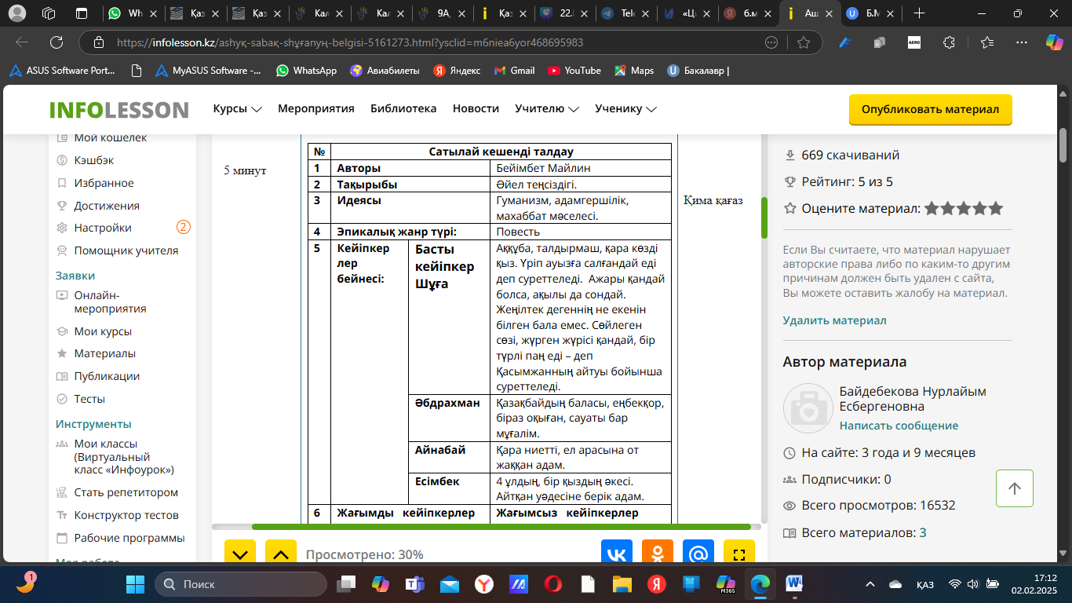Click the yellow scroll-down arrow button
This screenshot has width=1072, height=603.
[x=240, y=554]
